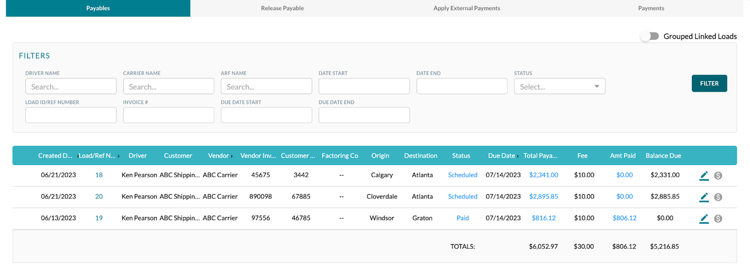Click the Status column header
750x270 pixels.
(461, 156)
